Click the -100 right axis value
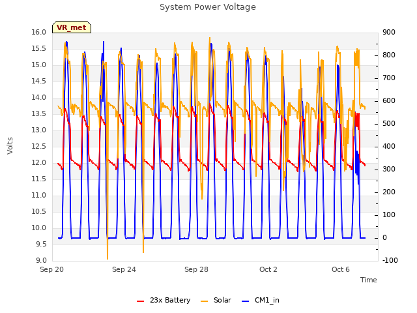The height and width of the screenshot is (313, 417). point(390,261)
